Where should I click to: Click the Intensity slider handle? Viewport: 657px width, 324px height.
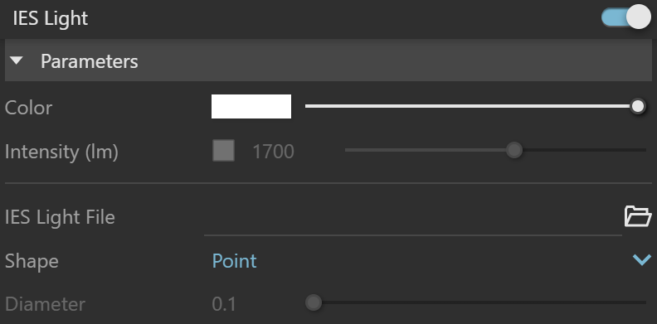514,150
